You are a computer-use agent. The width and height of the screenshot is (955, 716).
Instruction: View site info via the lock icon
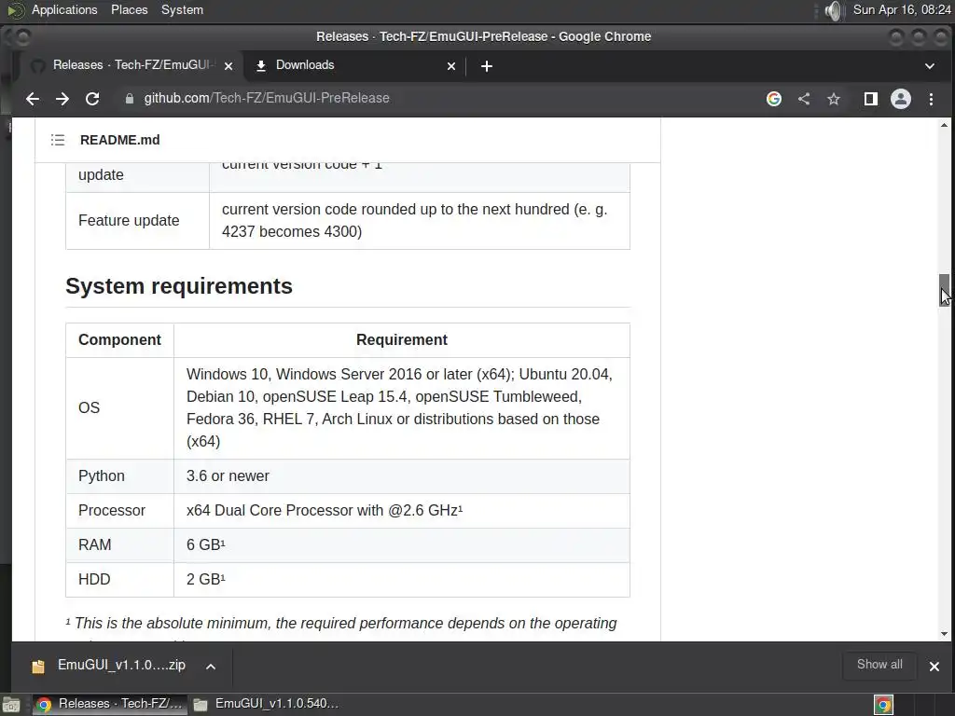click(x=129, y=99)
